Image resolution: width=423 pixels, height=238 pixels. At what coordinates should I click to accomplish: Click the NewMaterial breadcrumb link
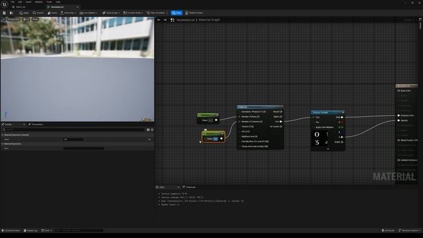(x=185, y=20)
